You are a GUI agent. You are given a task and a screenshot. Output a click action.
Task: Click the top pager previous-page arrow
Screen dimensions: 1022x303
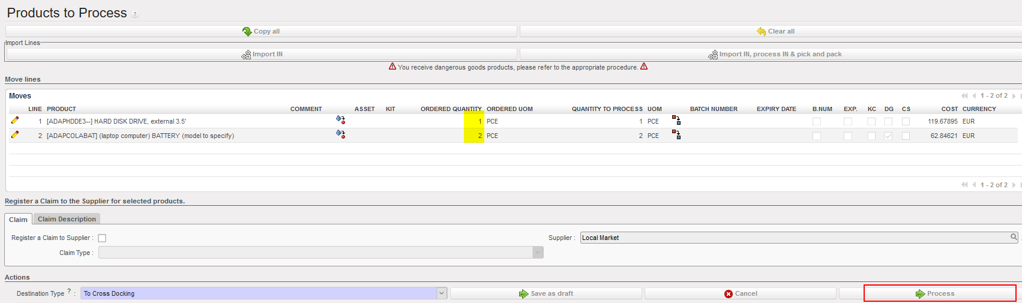tap(974, 96)
